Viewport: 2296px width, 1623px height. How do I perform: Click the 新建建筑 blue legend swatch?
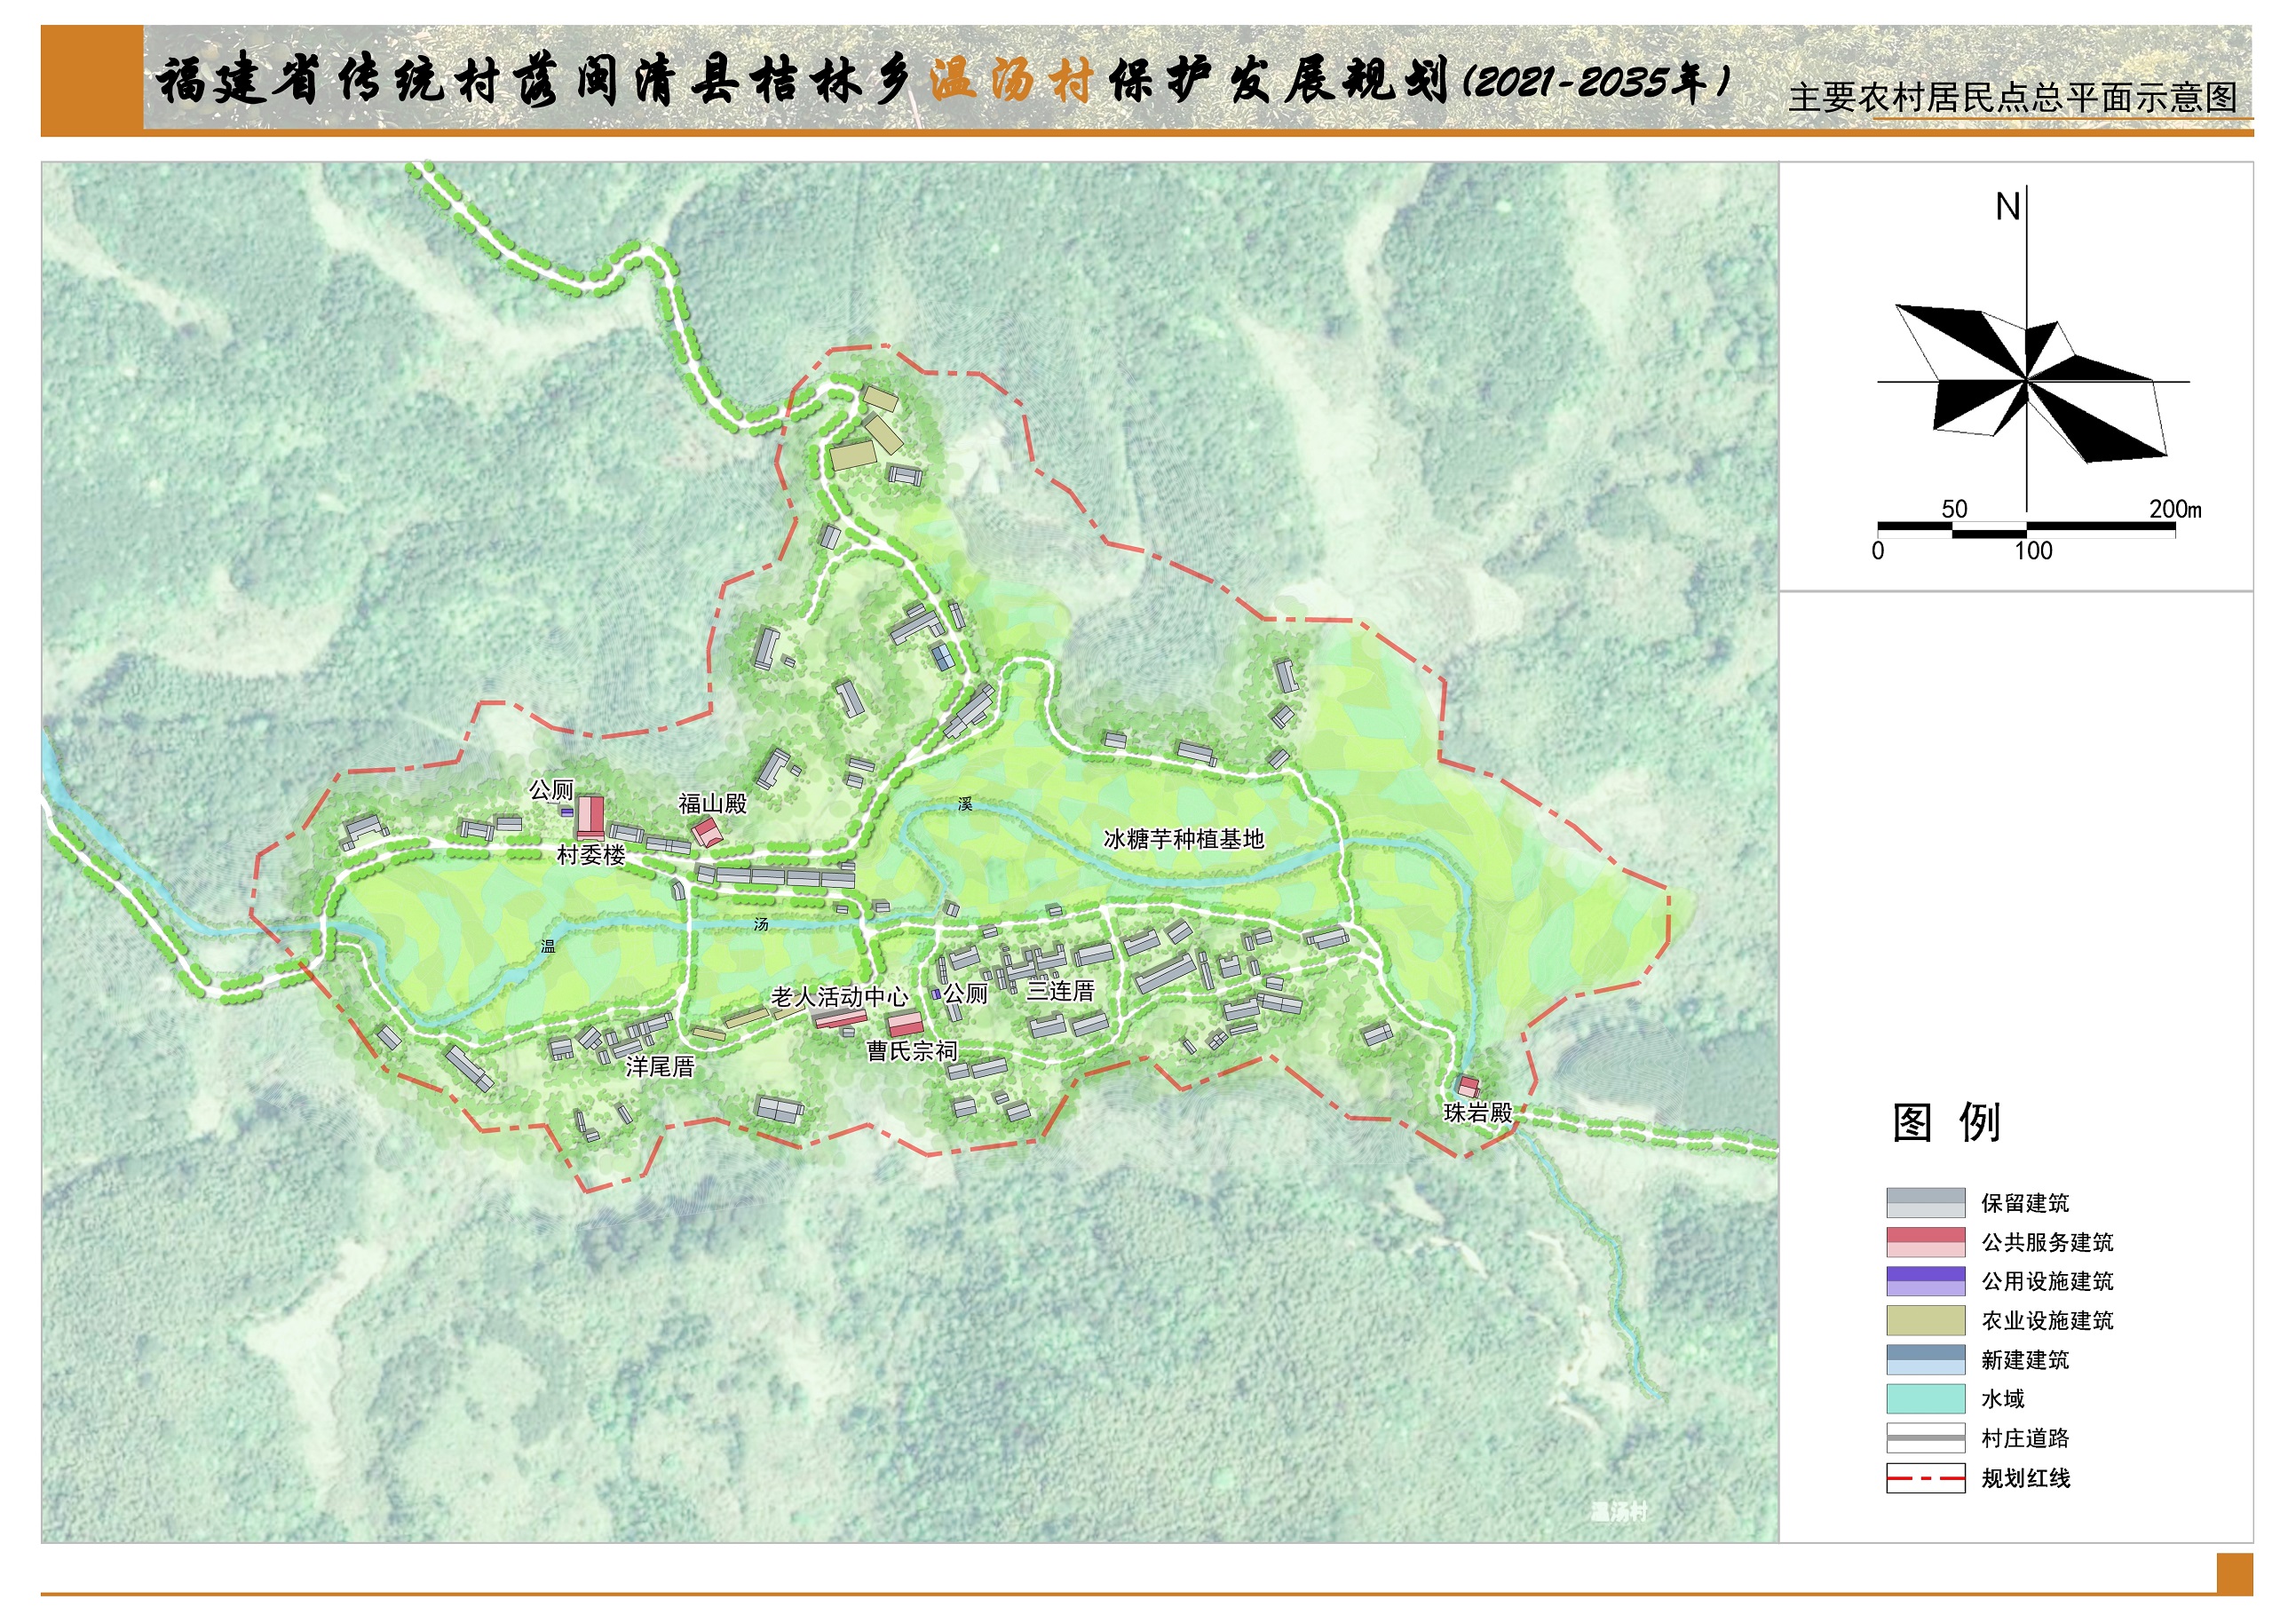(1925, 1359)
